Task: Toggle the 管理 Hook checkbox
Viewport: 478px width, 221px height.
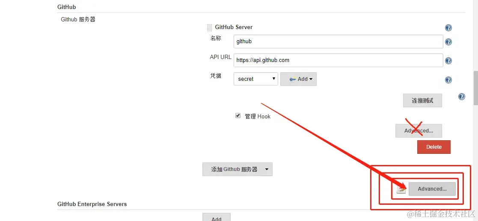Action: (238, 116)
